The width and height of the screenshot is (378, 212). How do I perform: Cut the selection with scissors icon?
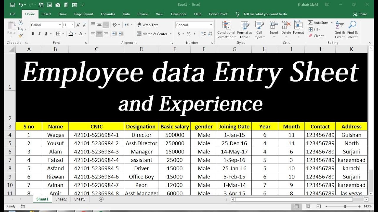(20, 22)
